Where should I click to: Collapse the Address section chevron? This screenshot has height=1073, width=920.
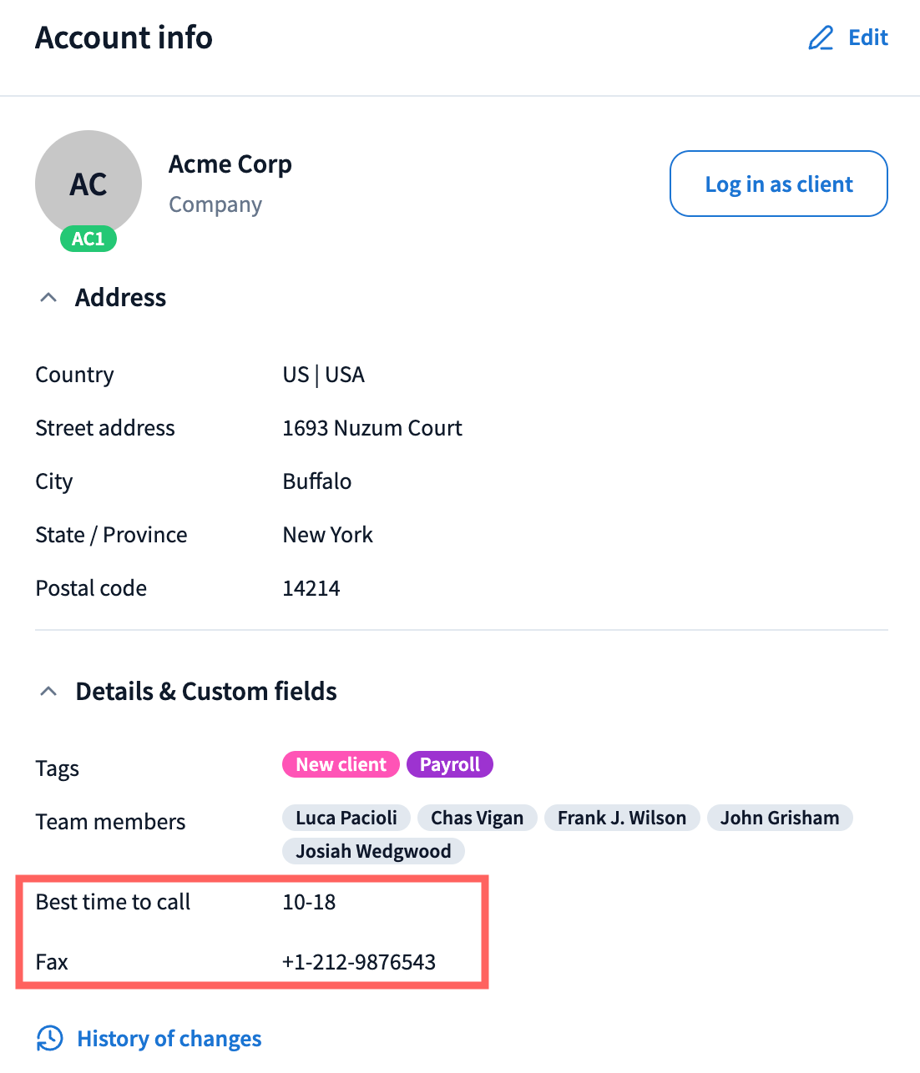click(x=48, y=298)
